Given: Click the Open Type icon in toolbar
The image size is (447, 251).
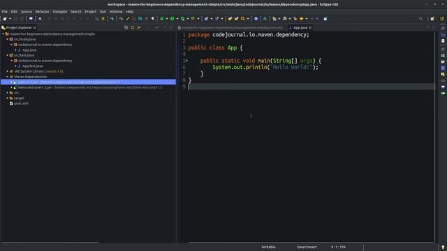Looking at the screenshot, I should click(230, 19).
